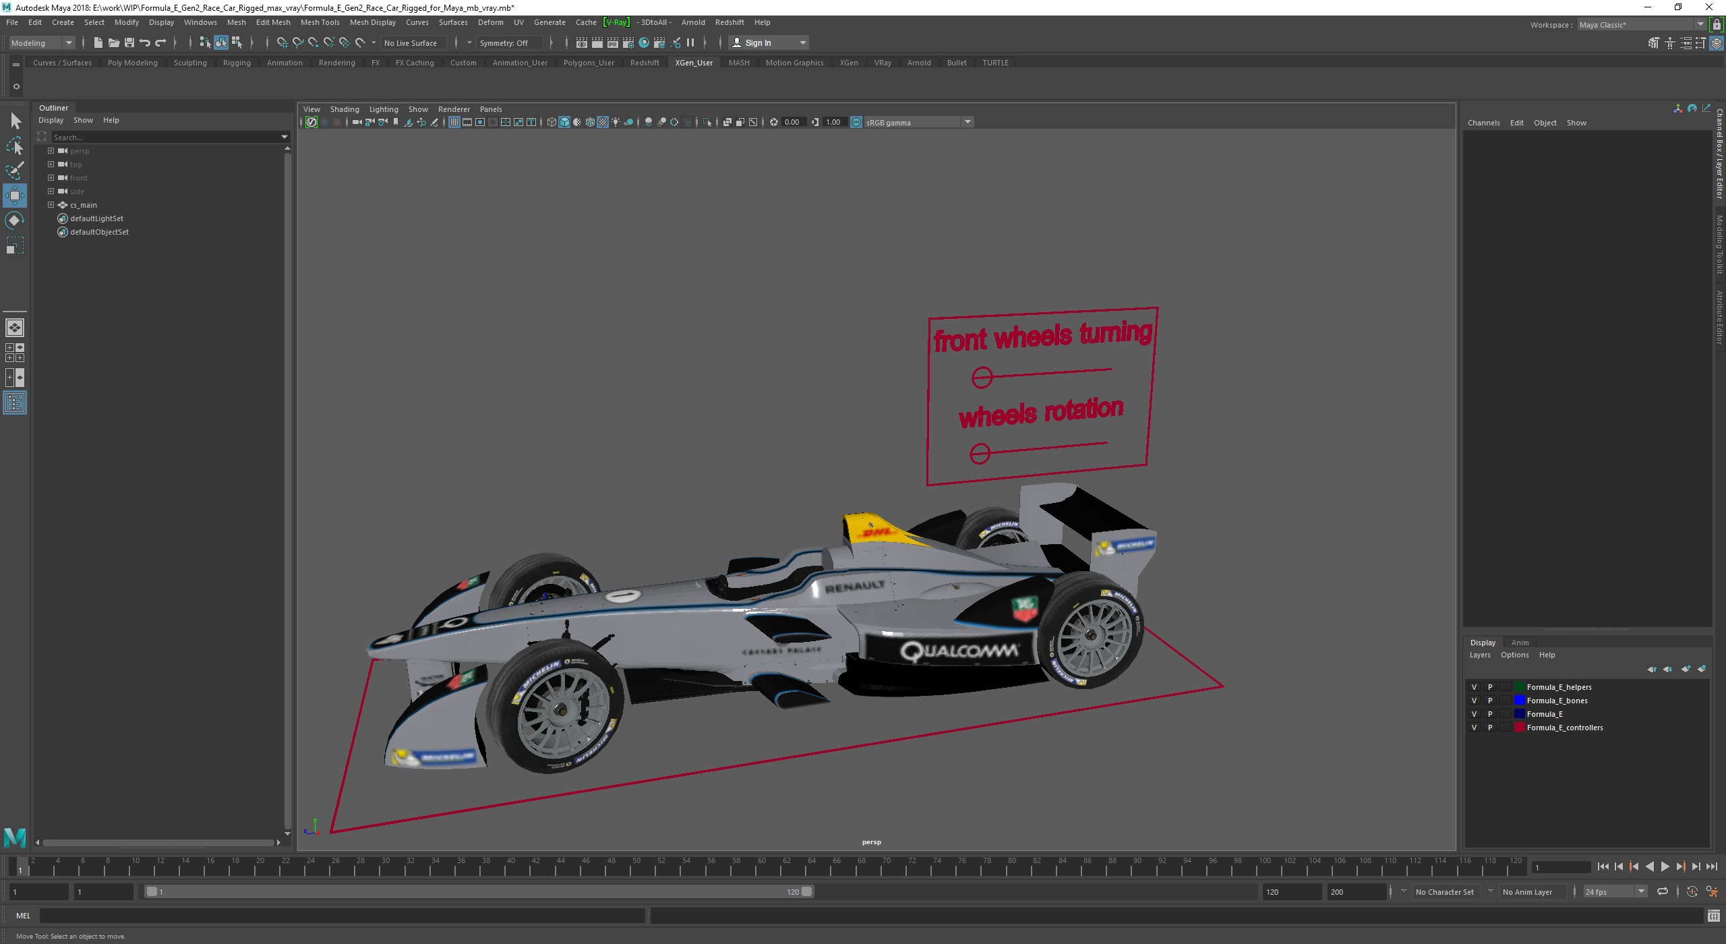This screenshot has height=944, width=1726.
Task: Expand the cs_main node in Outliner
Action: (x=51, y=205)
